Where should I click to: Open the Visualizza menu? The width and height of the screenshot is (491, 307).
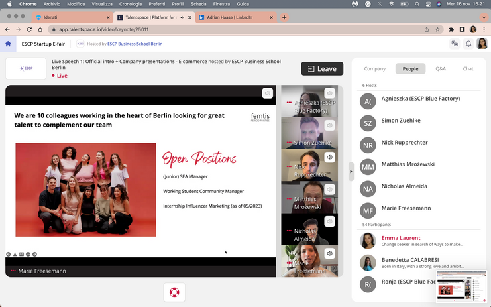click(x=102, y=4)
